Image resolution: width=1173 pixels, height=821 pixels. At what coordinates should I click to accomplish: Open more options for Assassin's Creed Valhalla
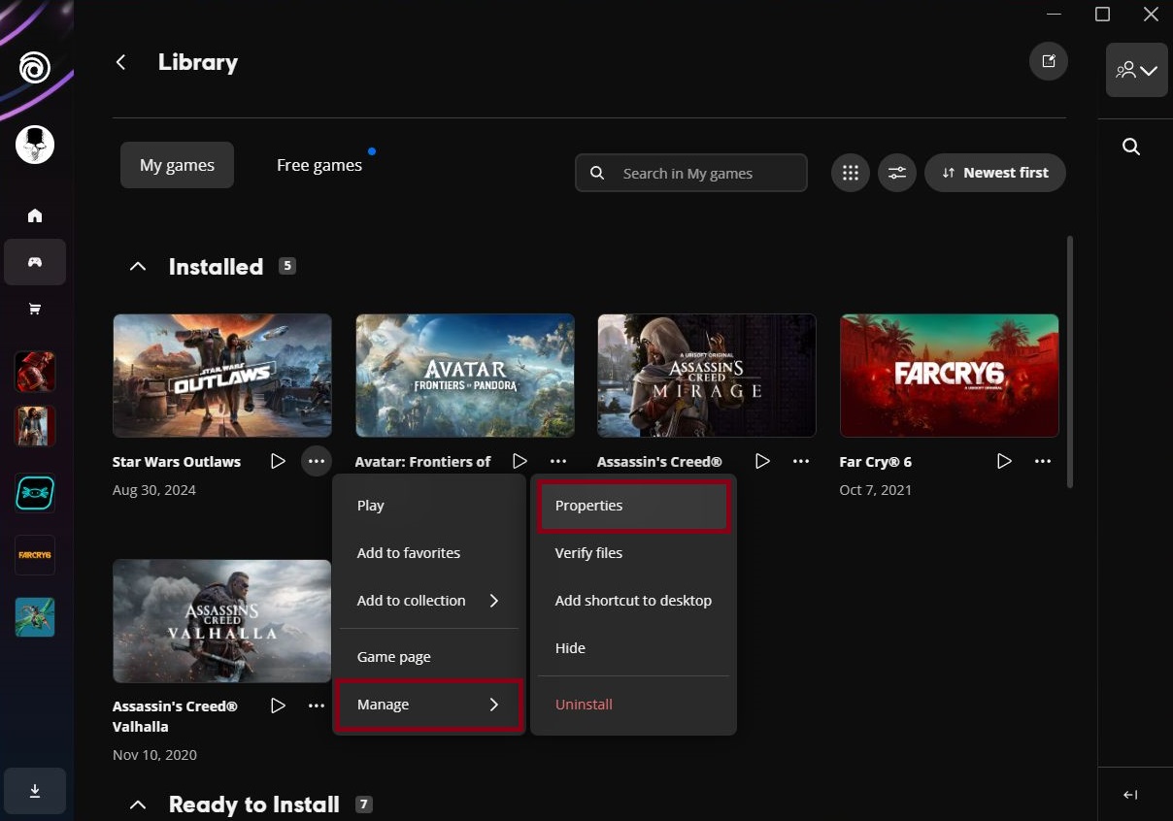coord(317,706)
